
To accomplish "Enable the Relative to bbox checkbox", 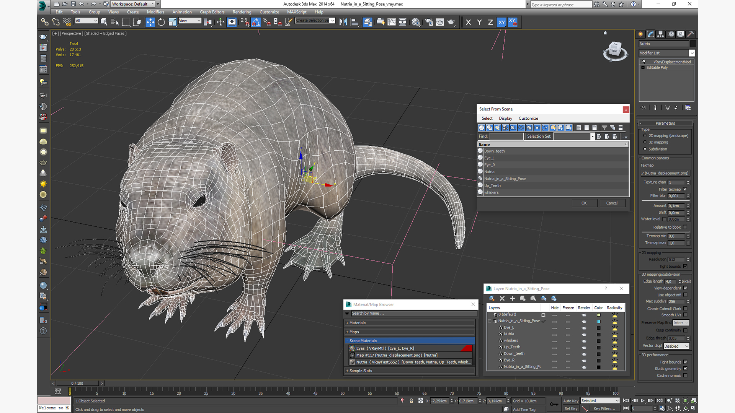I will pyautogui.click(x=685, y=227).
